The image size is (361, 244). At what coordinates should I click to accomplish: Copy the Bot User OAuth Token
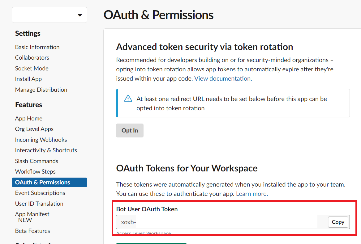click(x=338, y=222)
